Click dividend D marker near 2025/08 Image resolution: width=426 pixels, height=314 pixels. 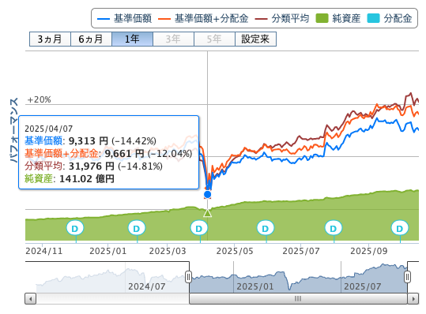[x=334, y=228]
